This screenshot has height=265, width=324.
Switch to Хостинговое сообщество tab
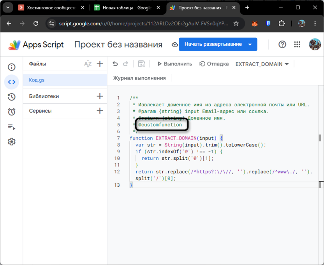pyautogui.click(x=48, y=8)
